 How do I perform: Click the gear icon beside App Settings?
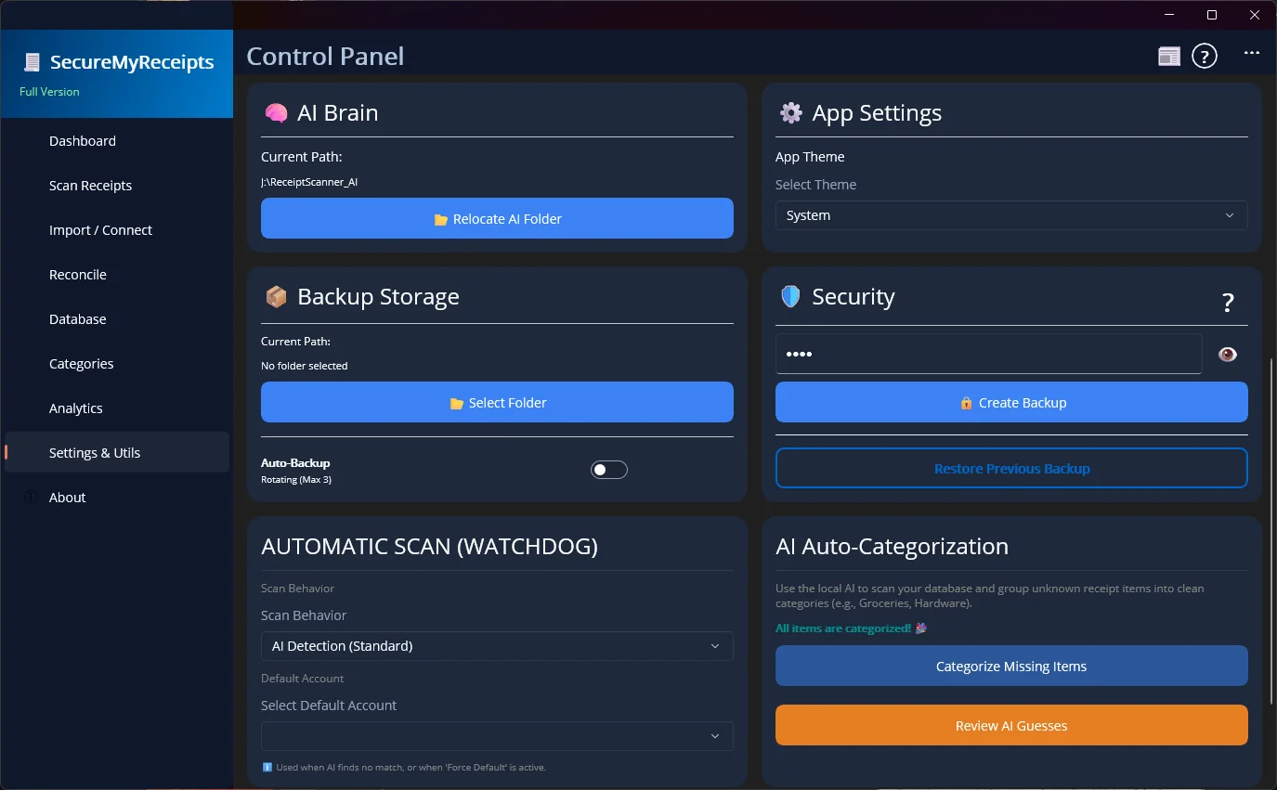click(790, 113)
